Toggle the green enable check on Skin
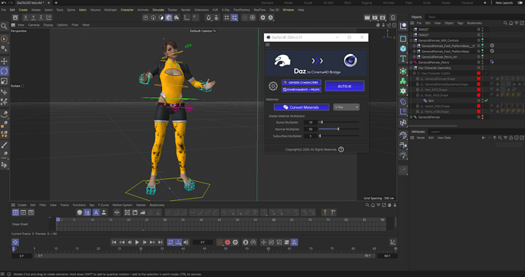Screen dimensions: 525x277 coord(486,100)
